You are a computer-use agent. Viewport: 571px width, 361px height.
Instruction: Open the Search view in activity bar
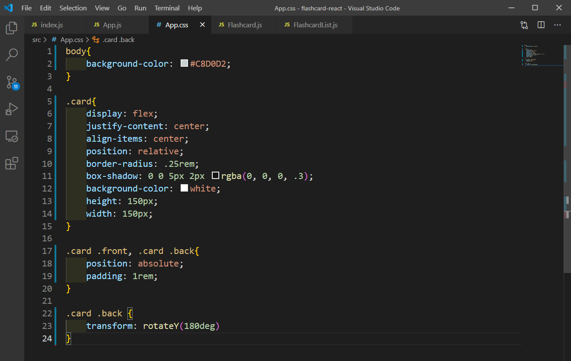pyautogui.click(x=12, y=55)
